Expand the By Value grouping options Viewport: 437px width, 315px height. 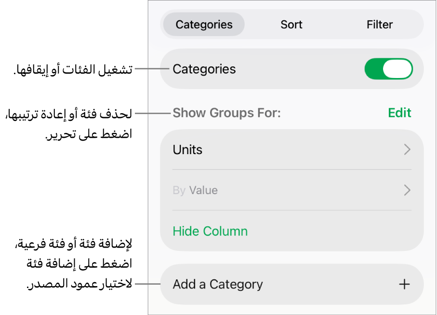[x=203, y=190]
